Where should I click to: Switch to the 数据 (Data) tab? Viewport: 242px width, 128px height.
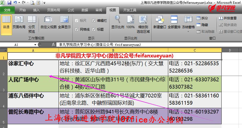[85, 10]
